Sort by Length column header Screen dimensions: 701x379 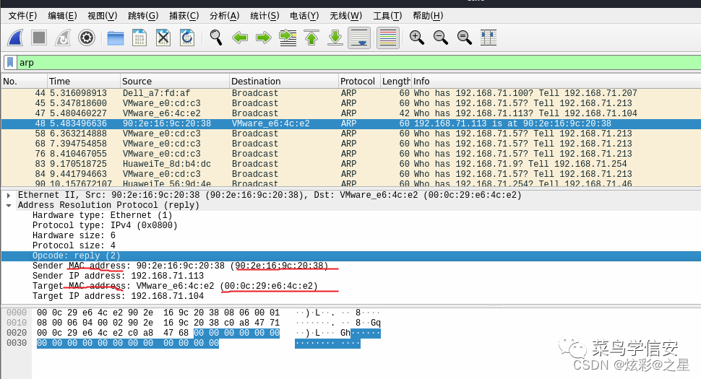396,82
